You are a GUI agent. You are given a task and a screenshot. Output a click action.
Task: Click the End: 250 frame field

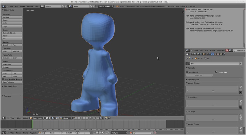pos(69,133)
